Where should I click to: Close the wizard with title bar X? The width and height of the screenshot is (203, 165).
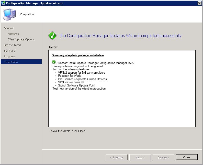(199, 3)
